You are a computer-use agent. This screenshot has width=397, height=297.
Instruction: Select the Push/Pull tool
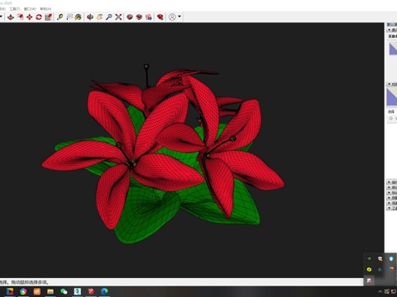point(11,17)
